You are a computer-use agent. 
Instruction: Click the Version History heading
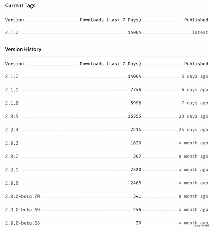[x=23, y=50]
